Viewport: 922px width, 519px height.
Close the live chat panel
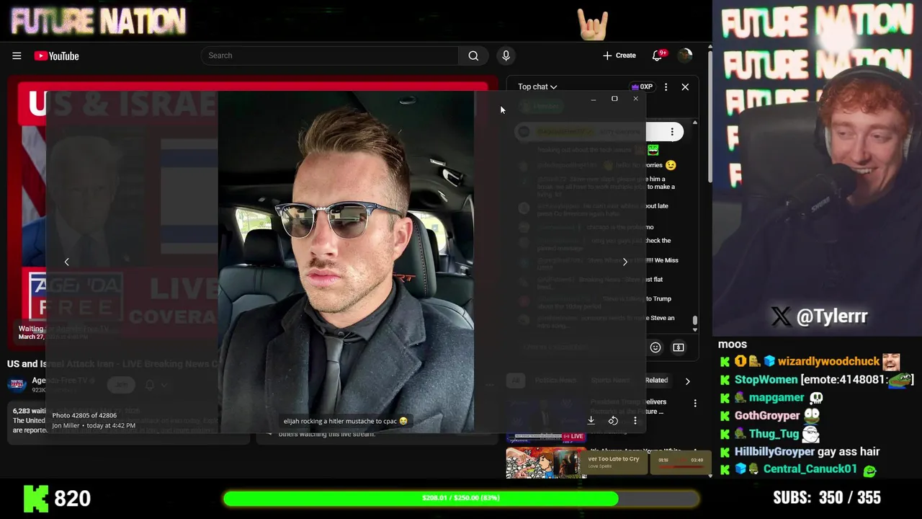pos(685,86)
